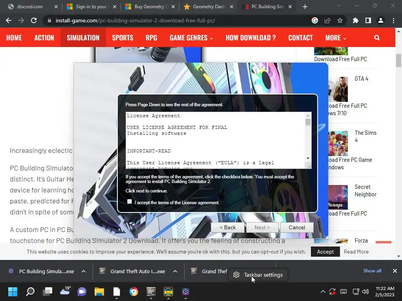Go back to previous page
Screen dimensions: 402x301
(x=9, y=20)
